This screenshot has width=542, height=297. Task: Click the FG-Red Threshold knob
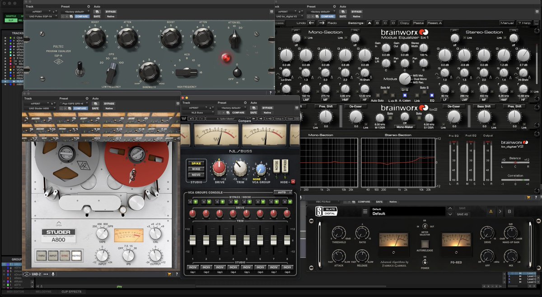pos(338,233)
